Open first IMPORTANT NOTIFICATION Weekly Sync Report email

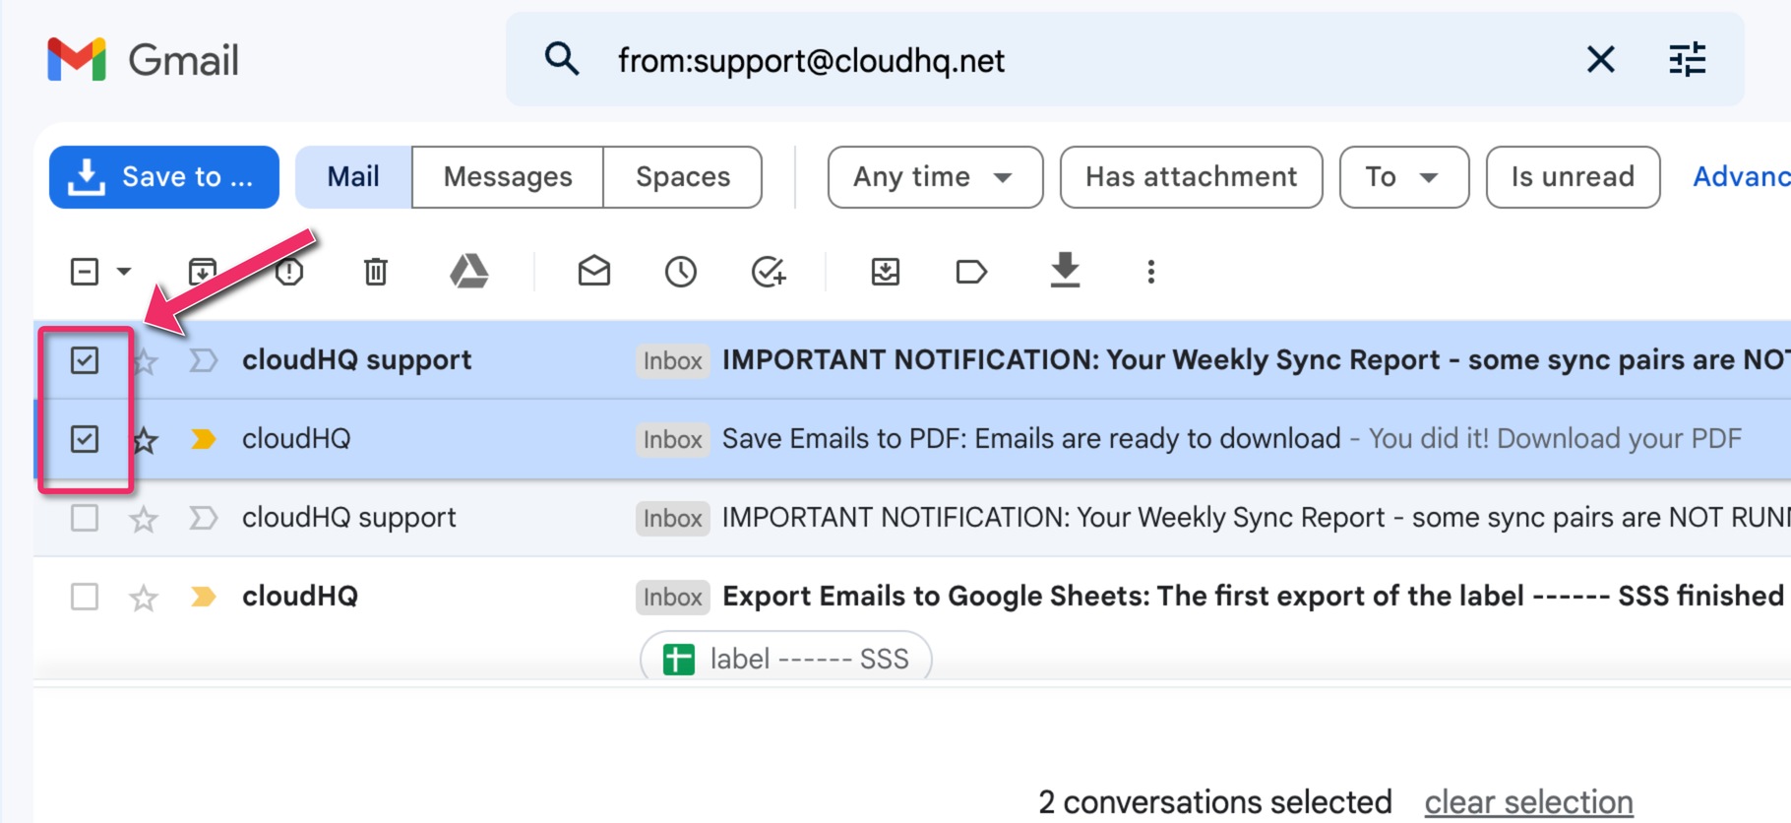1256,360
